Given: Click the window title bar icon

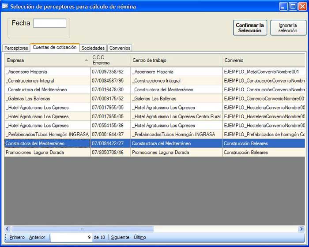Looking at the screenshot, I should pyautogui.click(x=5, y=6).
